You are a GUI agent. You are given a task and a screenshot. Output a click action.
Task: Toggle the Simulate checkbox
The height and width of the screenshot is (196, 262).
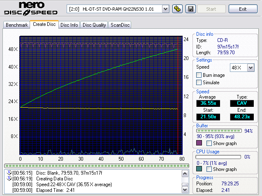pos(199,83)
